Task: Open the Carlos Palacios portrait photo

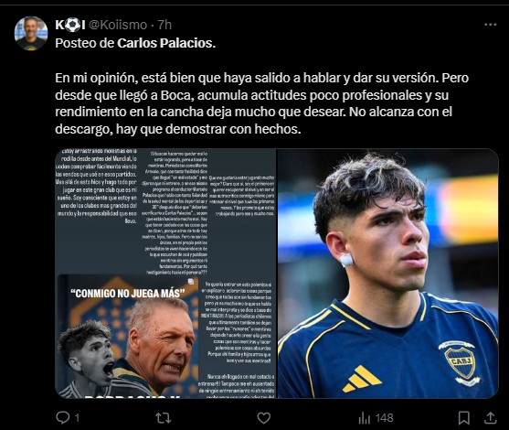Action: point(387,274)
